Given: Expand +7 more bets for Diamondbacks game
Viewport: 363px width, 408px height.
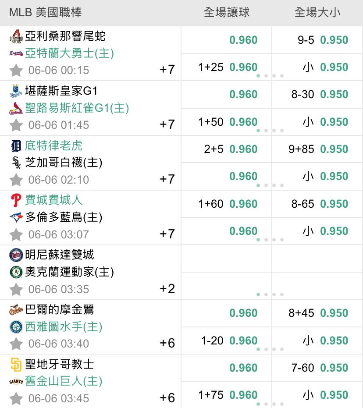Looking at the screenshot, I should [167, 70].
